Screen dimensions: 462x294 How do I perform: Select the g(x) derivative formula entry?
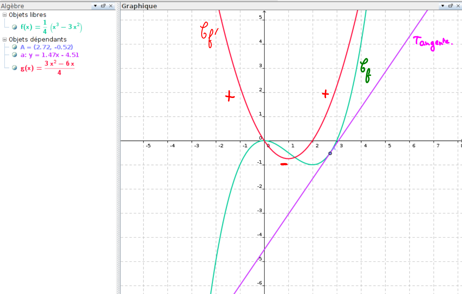(x=47, y=68)
